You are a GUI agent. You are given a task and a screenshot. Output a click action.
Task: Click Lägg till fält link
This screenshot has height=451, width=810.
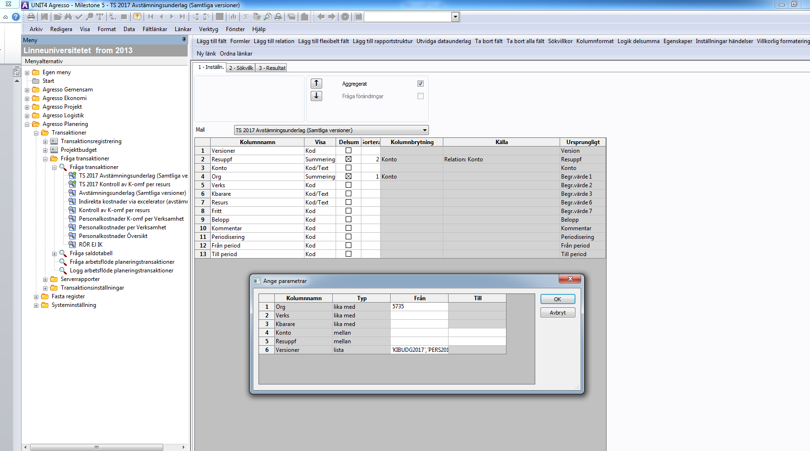point(212,41)
